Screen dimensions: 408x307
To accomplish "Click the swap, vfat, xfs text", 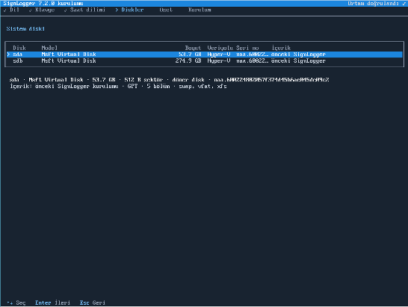I will 203,87.
